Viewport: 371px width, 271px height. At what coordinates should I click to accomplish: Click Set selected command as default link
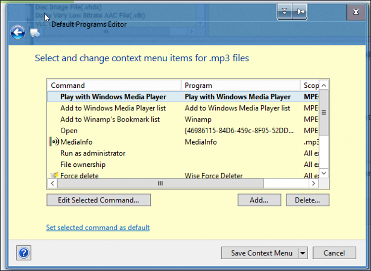[98, 228]
